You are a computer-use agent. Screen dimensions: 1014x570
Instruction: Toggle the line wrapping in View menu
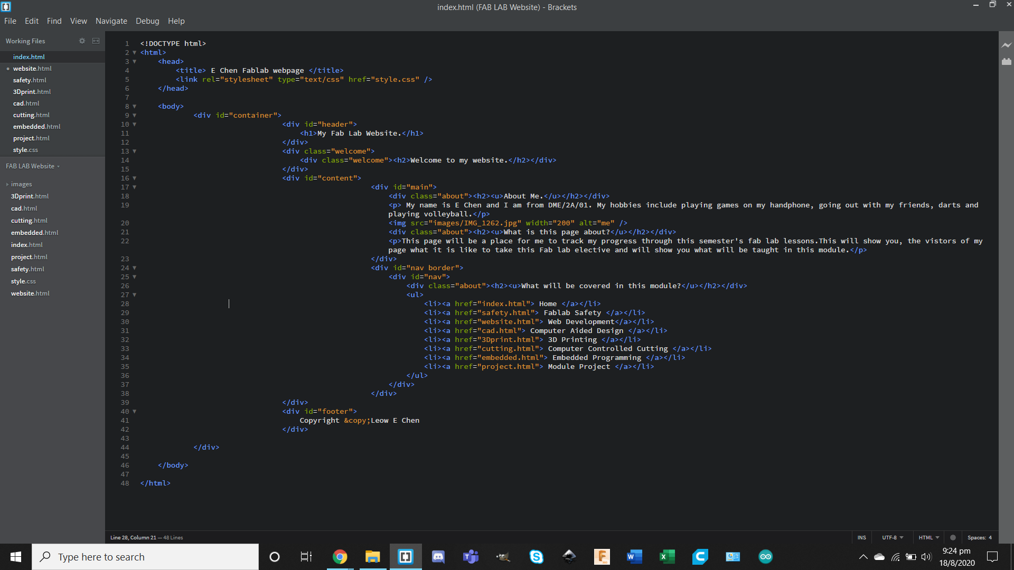[x=78, y=21]
